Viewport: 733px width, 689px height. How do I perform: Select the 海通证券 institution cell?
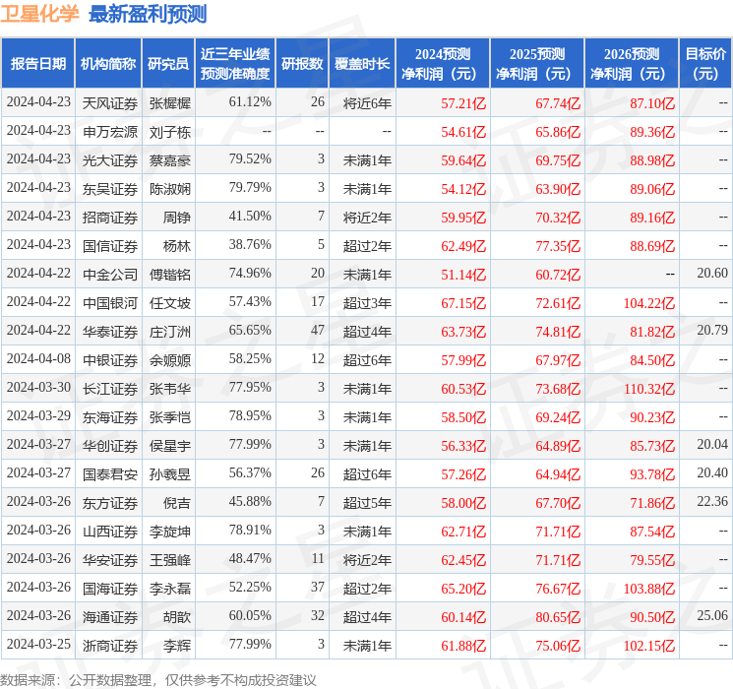click(110, 617)
